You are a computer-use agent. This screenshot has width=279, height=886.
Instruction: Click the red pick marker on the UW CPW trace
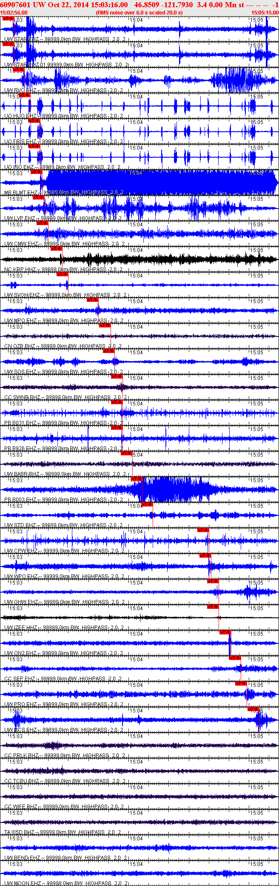click(203, 530)
